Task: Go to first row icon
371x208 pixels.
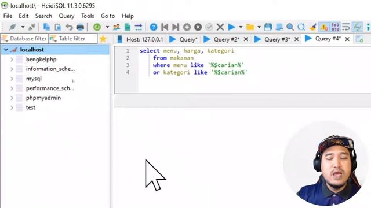Action: click(x=165, y=27)
